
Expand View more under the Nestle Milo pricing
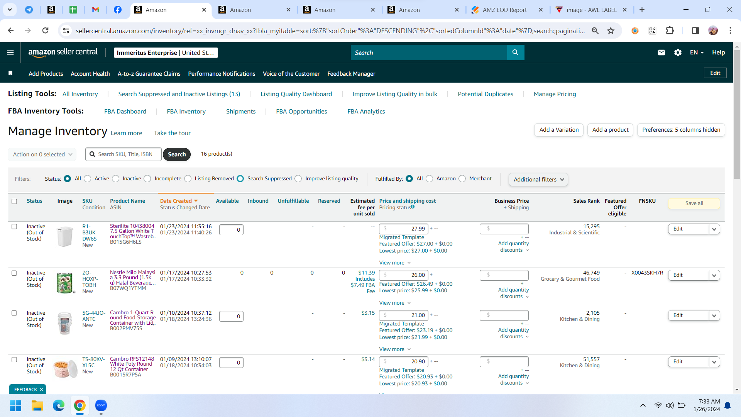[x=395, y=303]
